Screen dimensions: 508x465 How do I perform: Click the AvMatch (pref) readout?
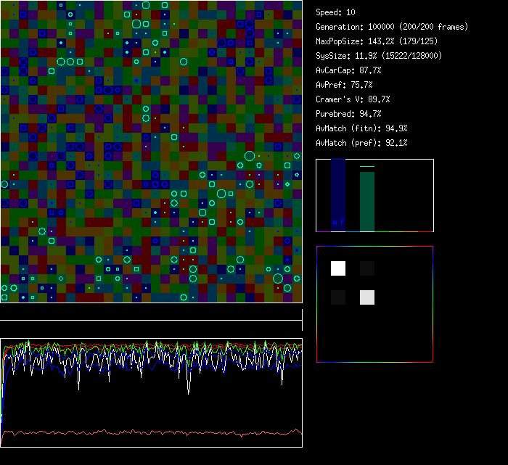click(x=361, y=143)
